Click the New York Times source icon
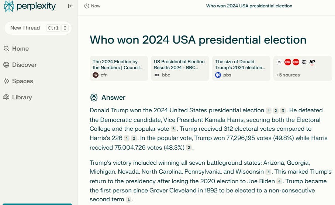 click(x=304, y=62)
